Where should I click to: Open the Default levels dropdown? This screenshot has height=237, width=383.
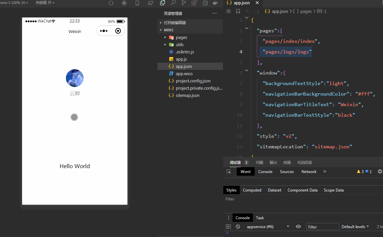point(355,227)
